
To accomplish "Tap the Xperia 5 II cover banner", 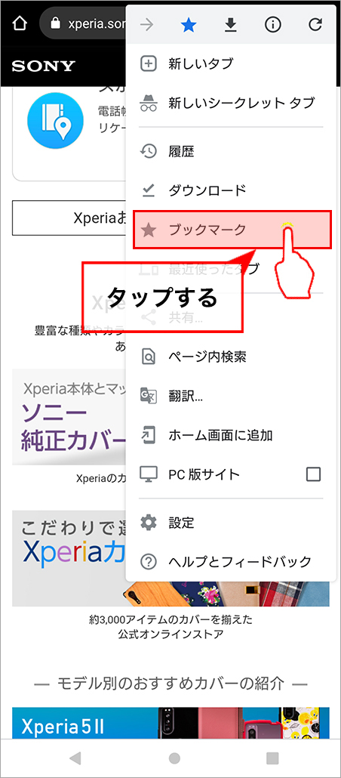I will [170, 723].
